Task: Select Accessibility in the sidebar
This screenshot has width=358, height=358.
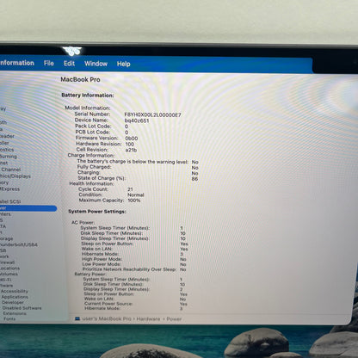Action: pyautogui.click(x=15, y=291)
